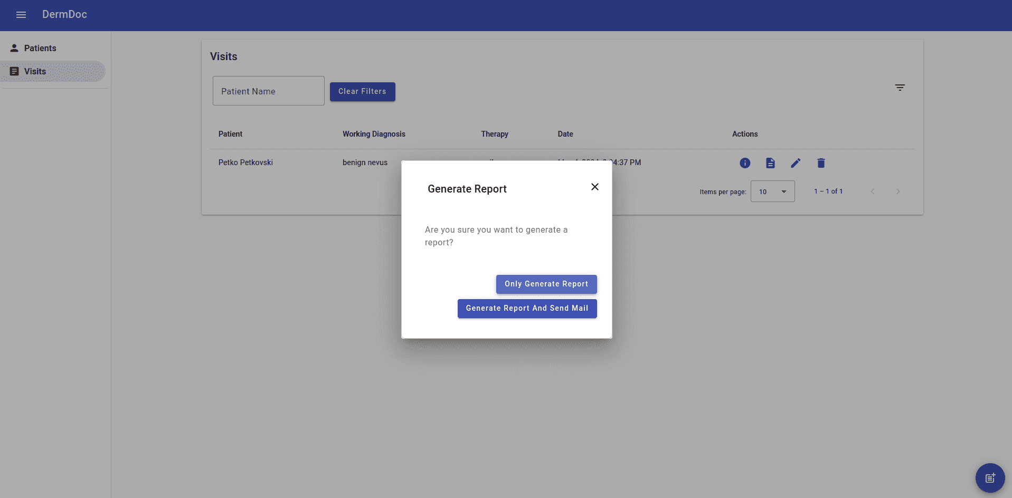Expand the items per page dropdown

[773, 191]
